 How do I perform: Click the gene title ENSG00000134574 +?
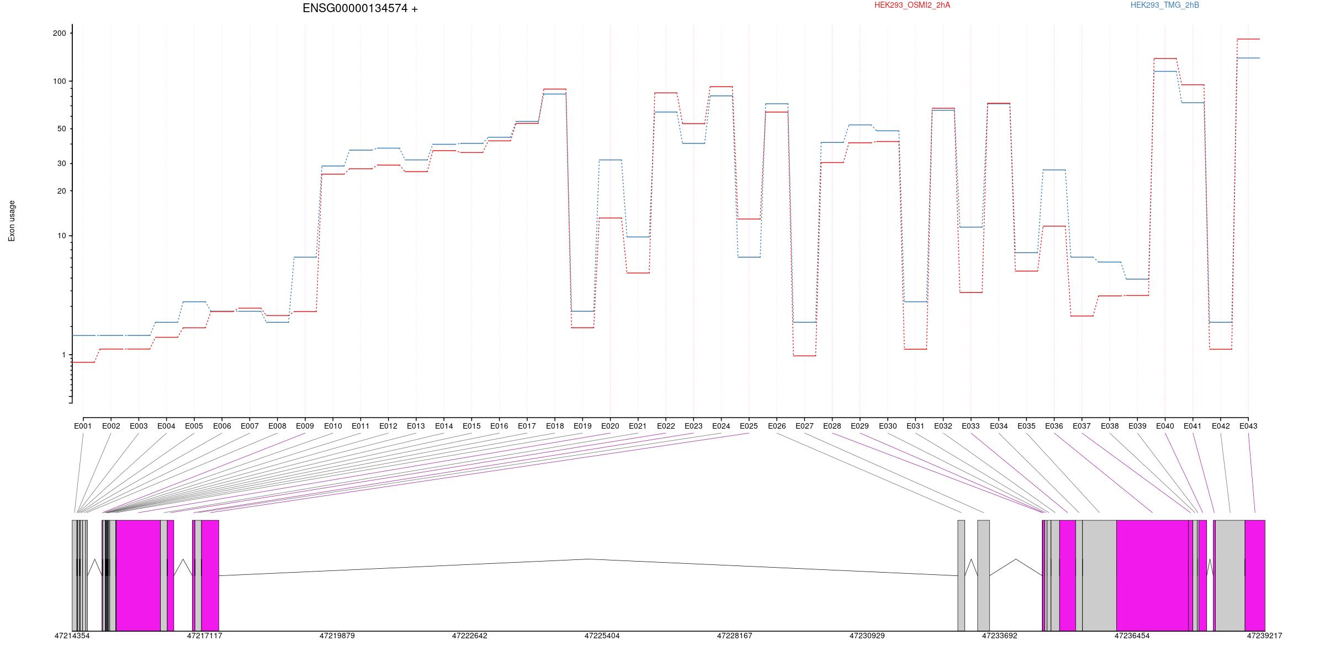[x=360, y=8]
